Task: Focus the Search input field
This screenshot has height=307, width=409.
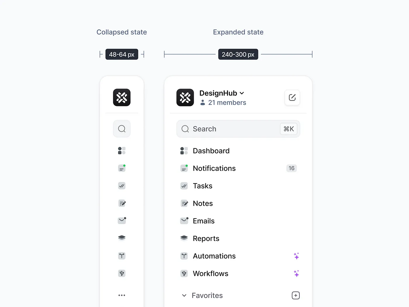Action: tap(238, 129)
